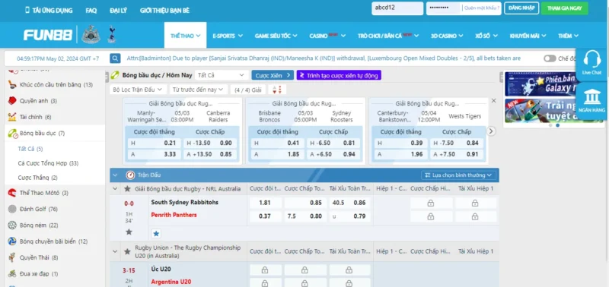Click the ĐĂNG NHẬP button
Screen dimensions: 609x287
(521, 8)
